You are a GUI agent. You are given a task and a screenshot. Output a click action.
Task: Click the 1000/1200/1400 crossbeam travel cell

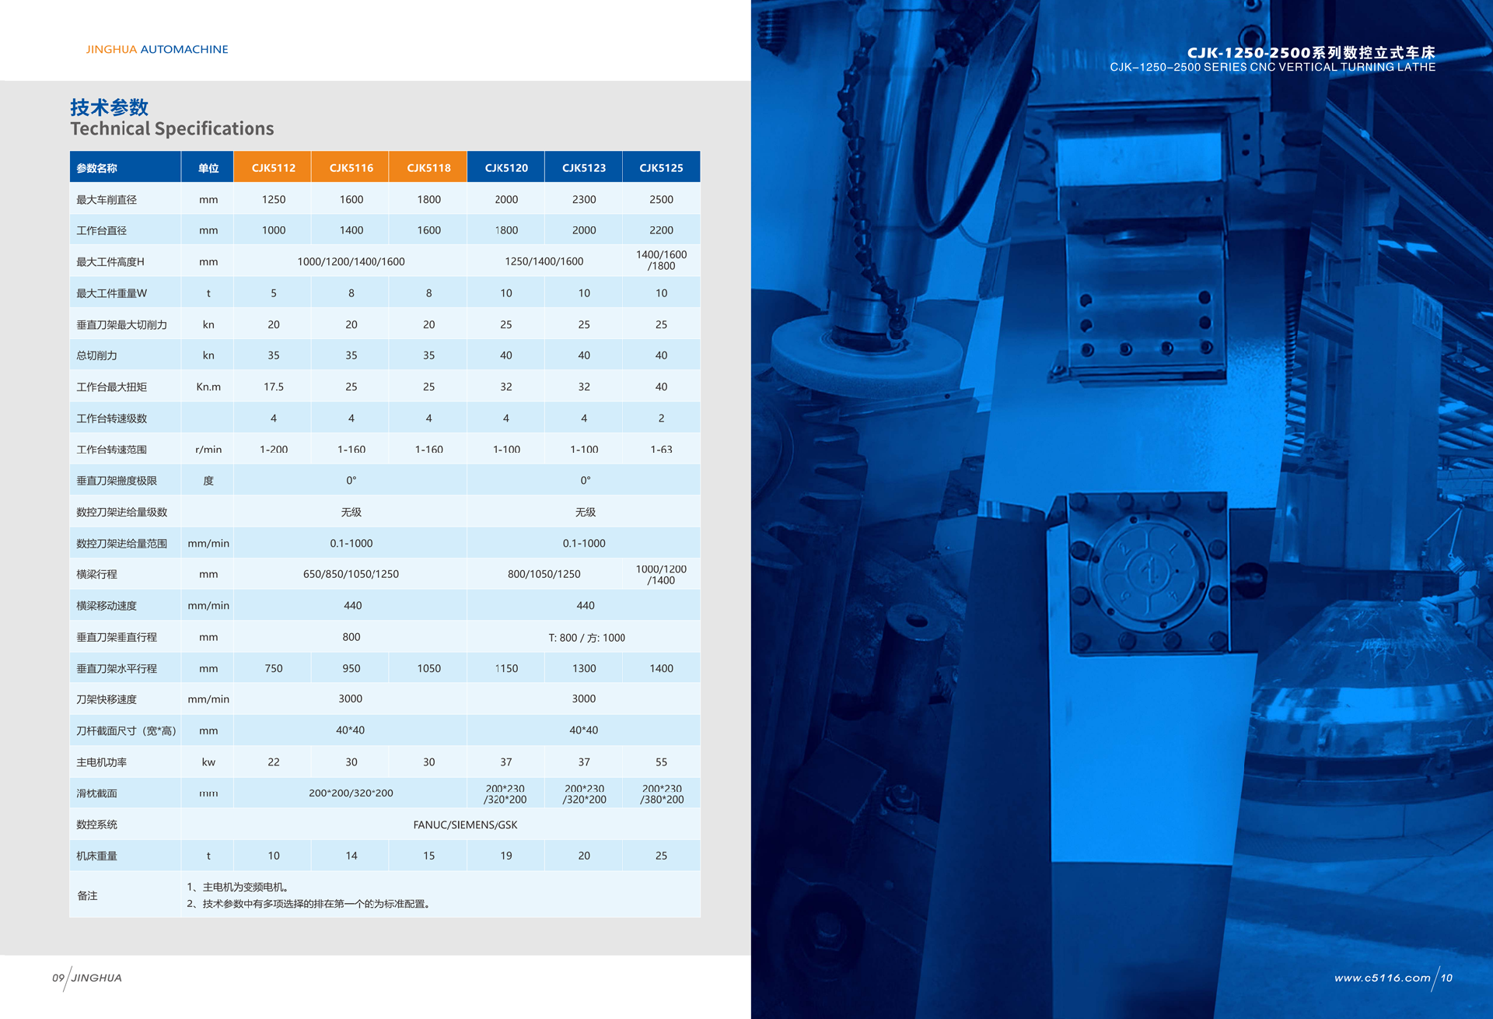tap(662, 575)
